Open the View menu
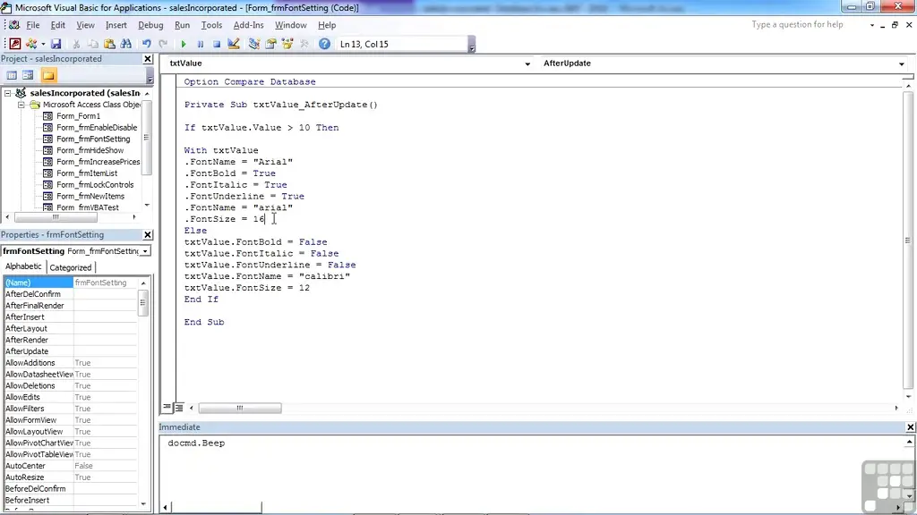Screen dimensions: 917x515 85,25
